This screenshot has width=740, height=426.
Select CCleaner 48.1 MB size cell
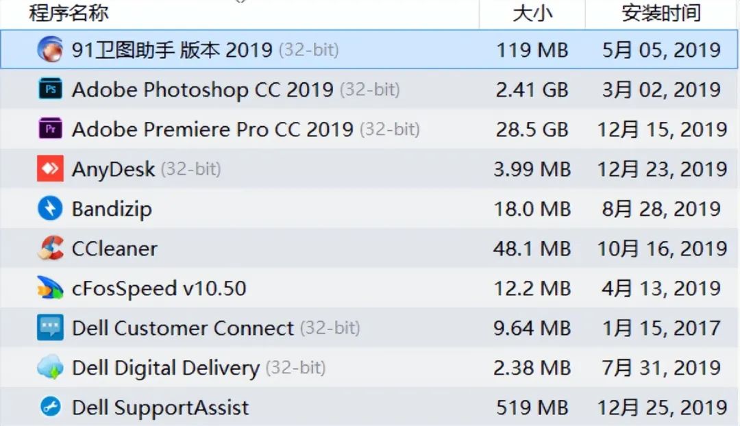point(532,249)
